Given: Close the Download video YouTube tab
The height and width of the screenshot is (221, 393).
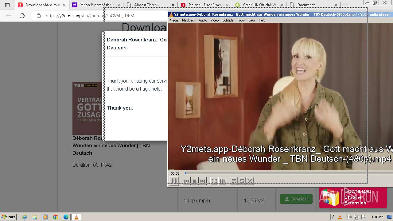Looking at the screenshot, I should 64,5.
